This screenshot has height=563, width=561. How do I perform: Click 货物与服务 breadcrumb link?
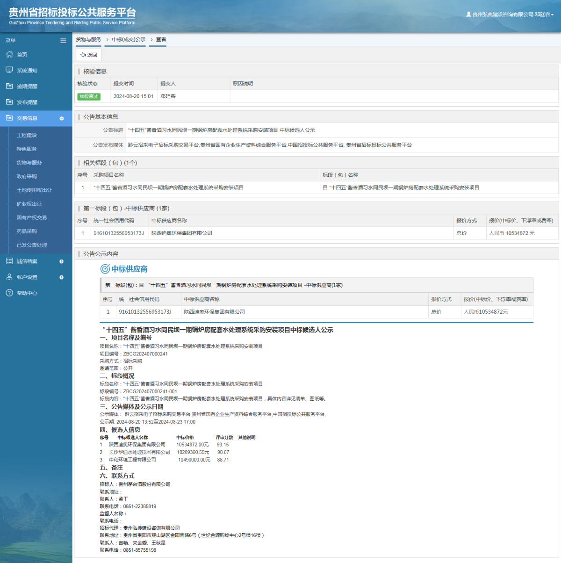pyautogui.click(x=88, y=40)
